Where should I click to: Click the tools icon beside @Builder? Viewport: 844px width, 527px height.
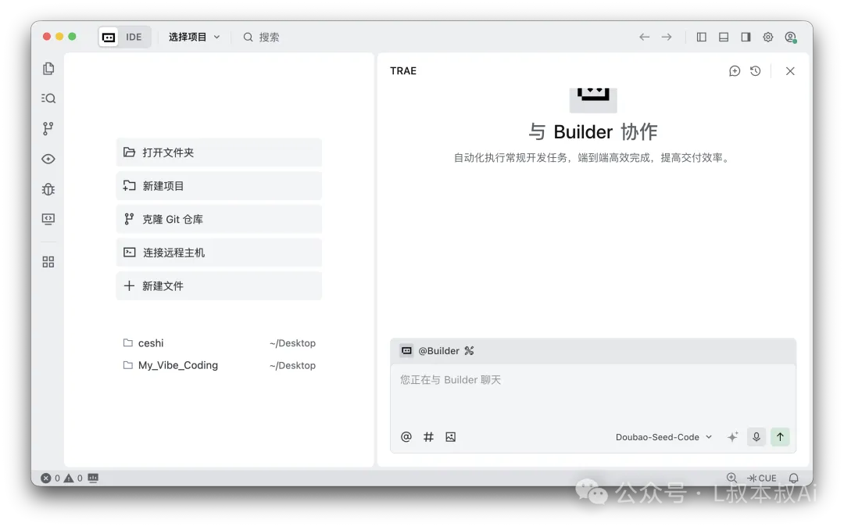[470, 351]
